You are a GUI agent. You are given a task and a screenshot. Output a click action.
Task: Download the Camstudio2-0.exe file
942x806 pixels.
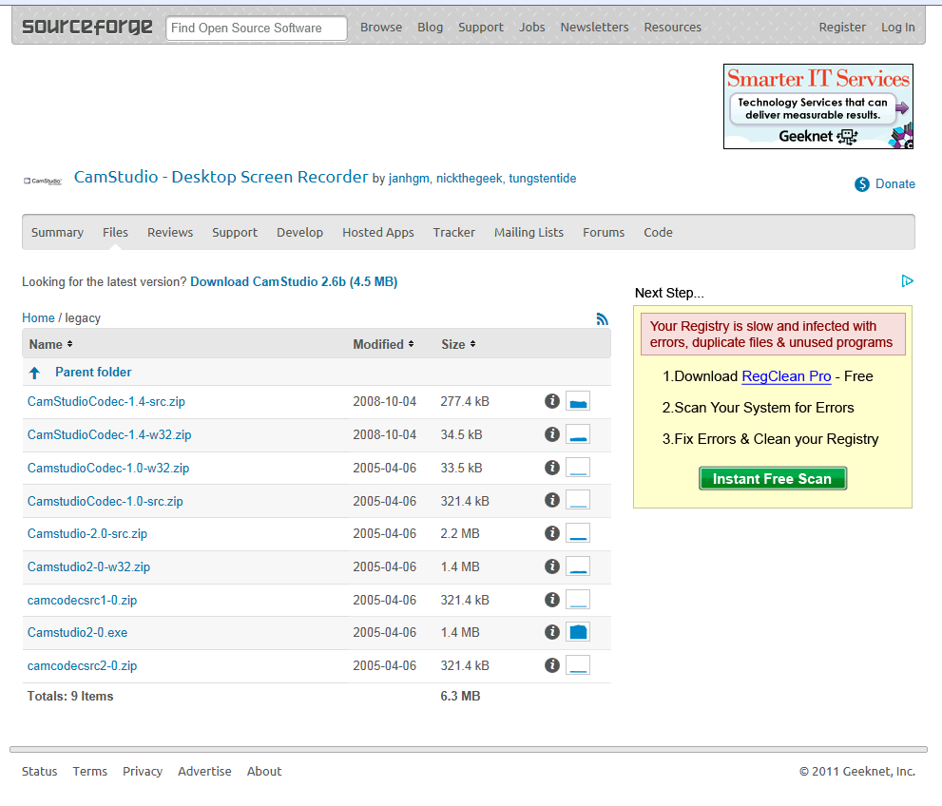tap(78, 632)
